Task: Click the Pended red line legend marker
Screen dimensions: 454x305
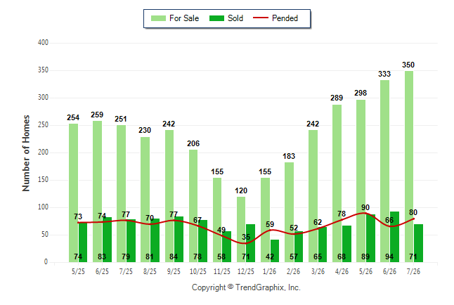Action: click(261, 18)
